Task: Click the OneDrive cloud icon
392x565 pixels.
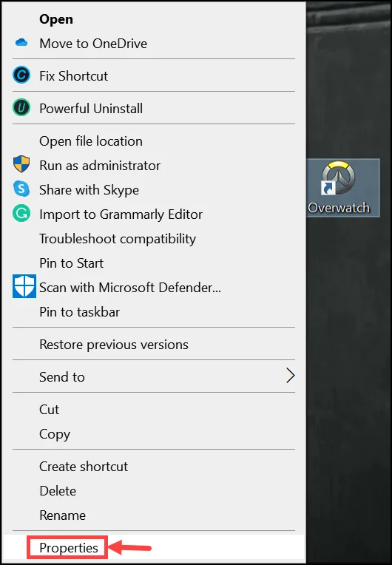Action: click(x=21, y=42)
